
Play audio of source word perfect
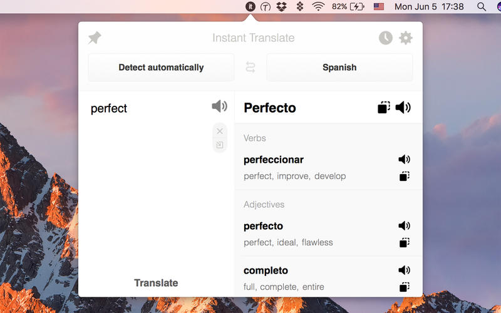pyautogui.click(x=219, y=106)
